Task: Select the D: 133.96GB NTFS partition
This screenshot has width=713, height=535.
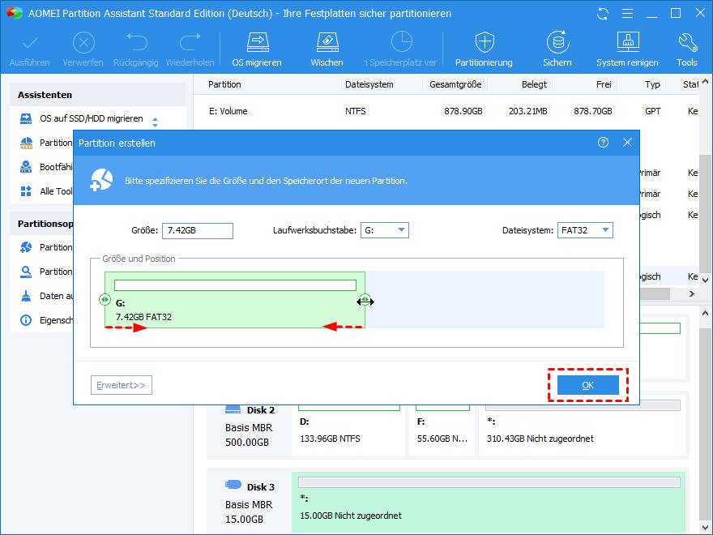Action: 348,430
